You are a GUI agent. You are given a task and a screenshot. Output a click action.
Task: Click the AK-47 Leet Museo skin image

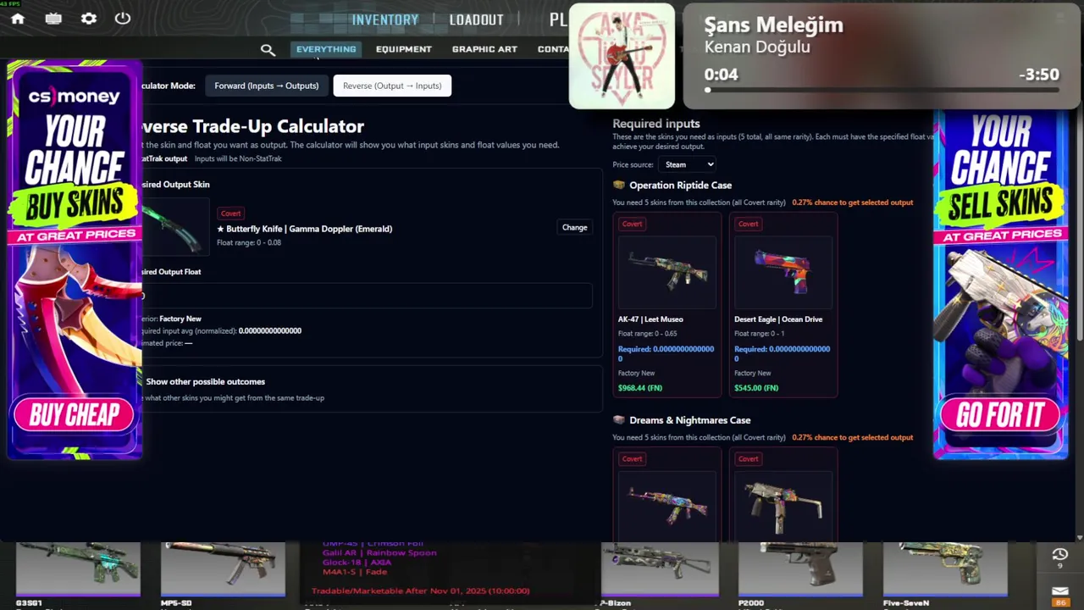coord(667,272)
